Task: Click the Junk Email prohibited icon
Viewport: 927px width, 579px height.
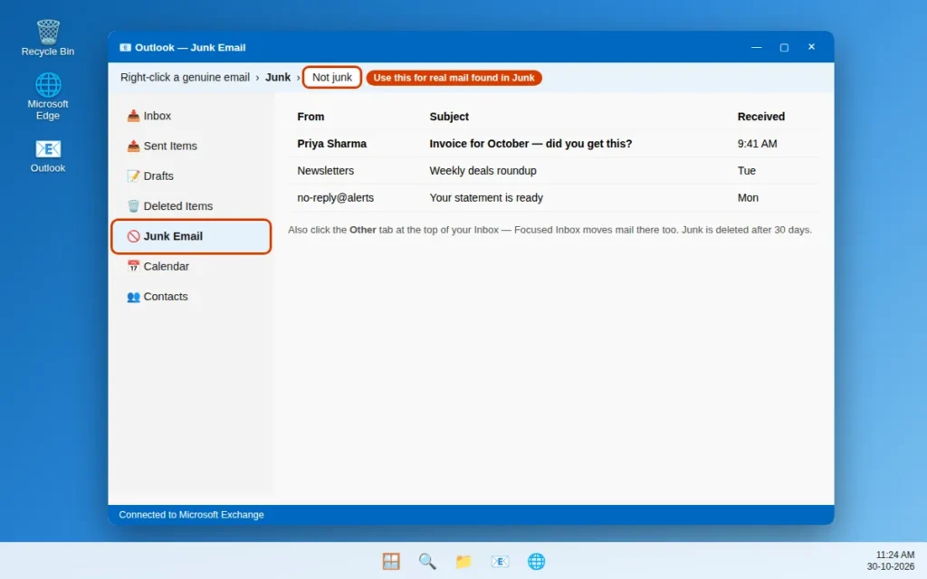Action: coord(134,236)
